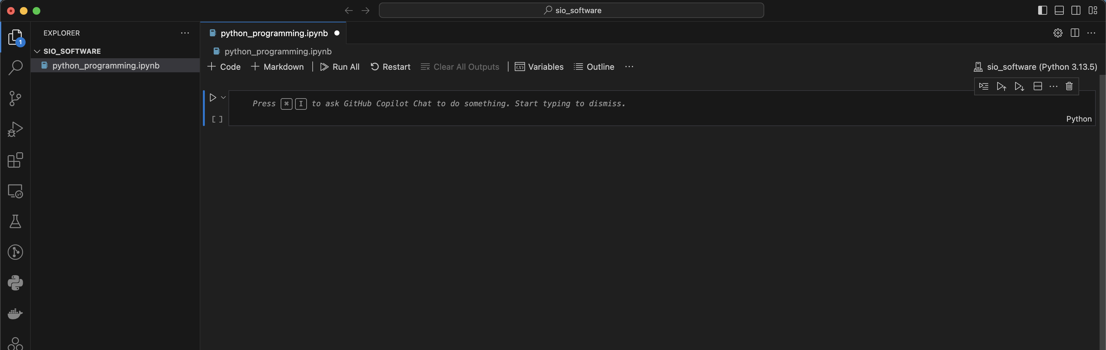This screenshot has width=1106, height=350.
Task: Add a new Markdown cell
Action: pos(277,67)
